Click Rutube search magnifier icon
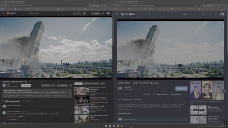 click(x=188, y=14)
